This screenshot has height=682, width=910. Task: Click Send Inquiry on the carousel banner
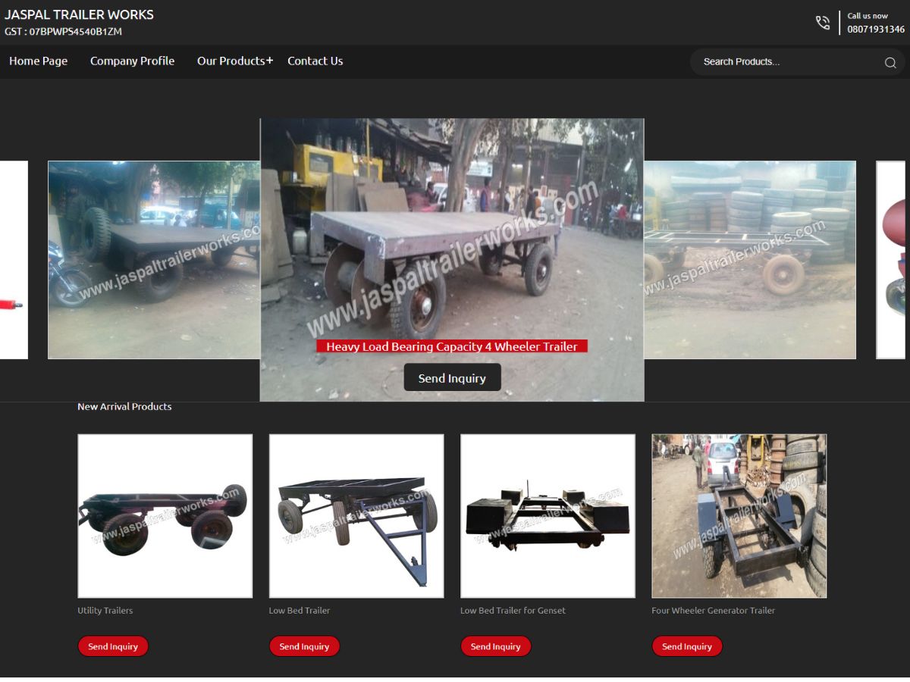tap(452, 377)
